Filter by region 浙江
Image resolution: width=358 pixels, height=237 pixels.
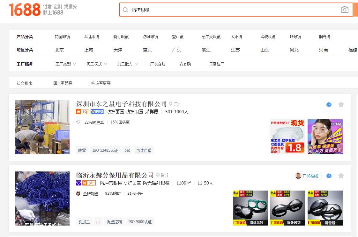pyautogui.click(x=206, y=50)
